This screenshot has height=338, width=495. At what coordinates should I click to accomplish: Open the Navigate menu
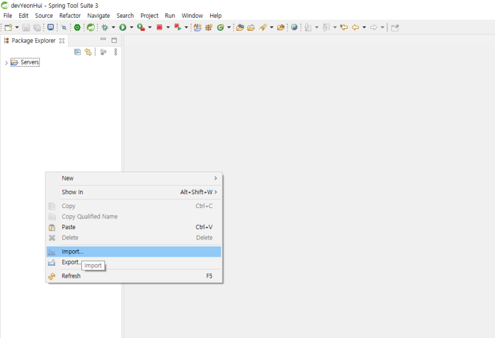(99, 15)
